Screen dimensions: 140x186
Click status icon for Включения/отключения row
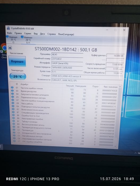(13, 109)
